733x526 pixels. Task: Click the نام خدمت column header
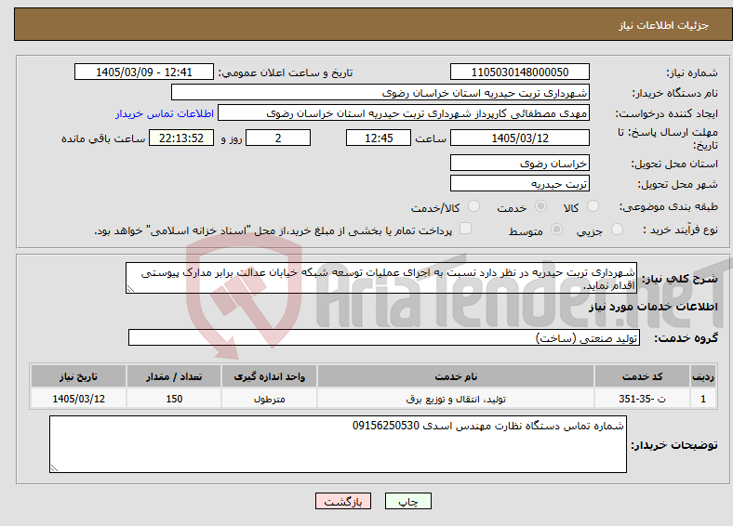tap(456, 376)
